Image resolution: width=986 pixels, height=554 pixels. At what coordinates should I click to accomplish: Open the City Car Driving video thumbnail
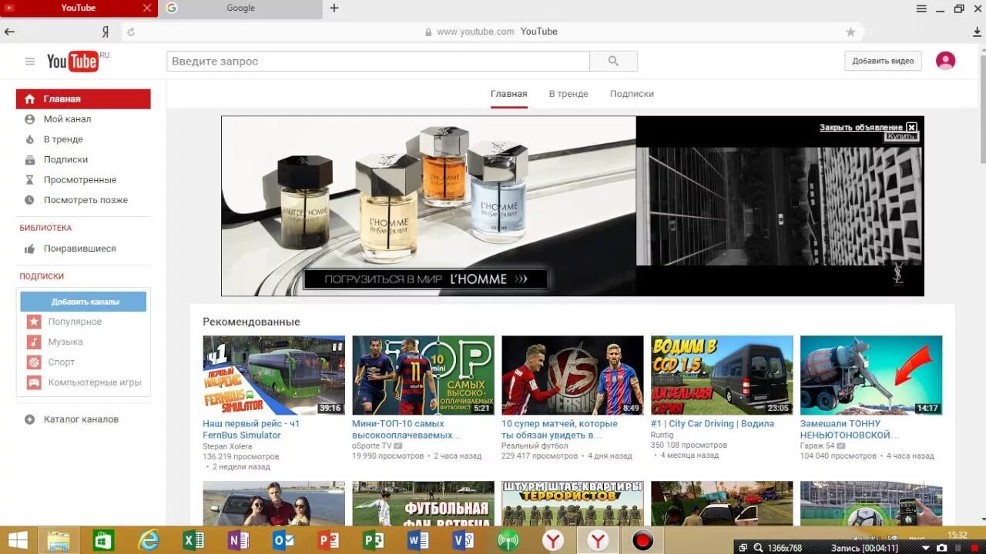[x=722, y=375]
